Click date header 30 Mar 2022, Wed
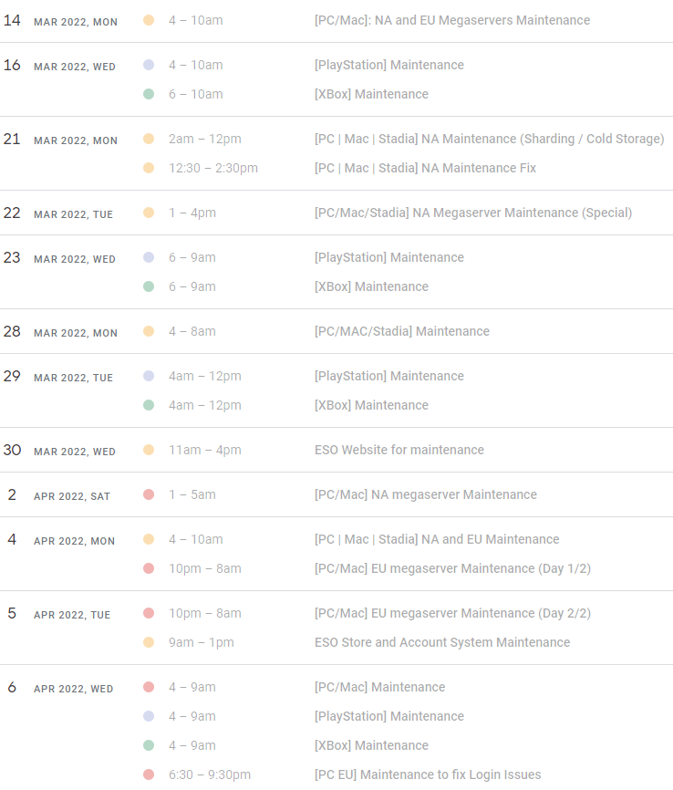Screen dimensions: 673x790 tap(59, 451)
